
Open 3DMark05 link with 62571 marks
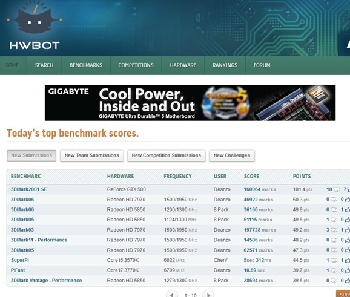tap(22, 250)
